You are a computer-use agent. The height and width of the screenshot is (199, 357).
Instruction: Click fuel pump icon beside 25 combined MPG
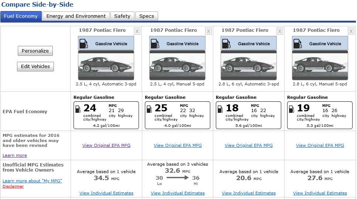(x=149, y=109)
